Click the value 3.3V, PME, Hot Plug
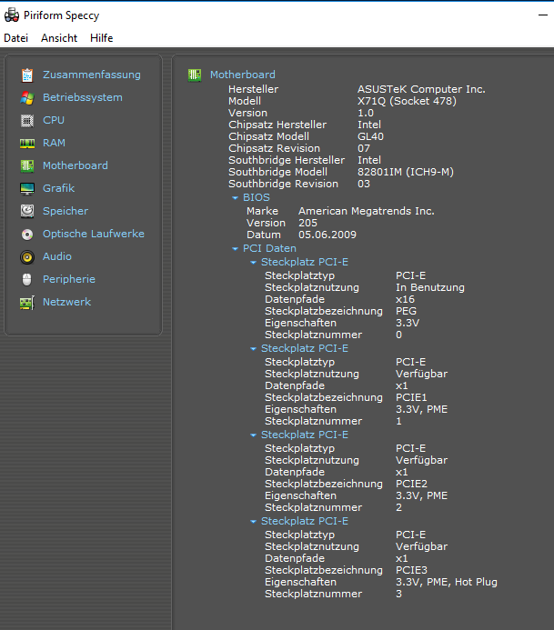 pos(447,582)
